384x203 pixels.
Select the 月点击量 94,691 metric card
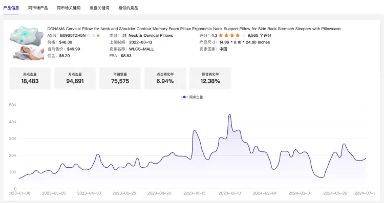[75, 78]
